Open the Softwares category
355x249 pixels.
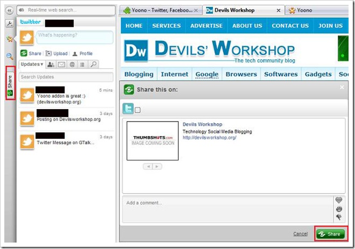(281, 74)
